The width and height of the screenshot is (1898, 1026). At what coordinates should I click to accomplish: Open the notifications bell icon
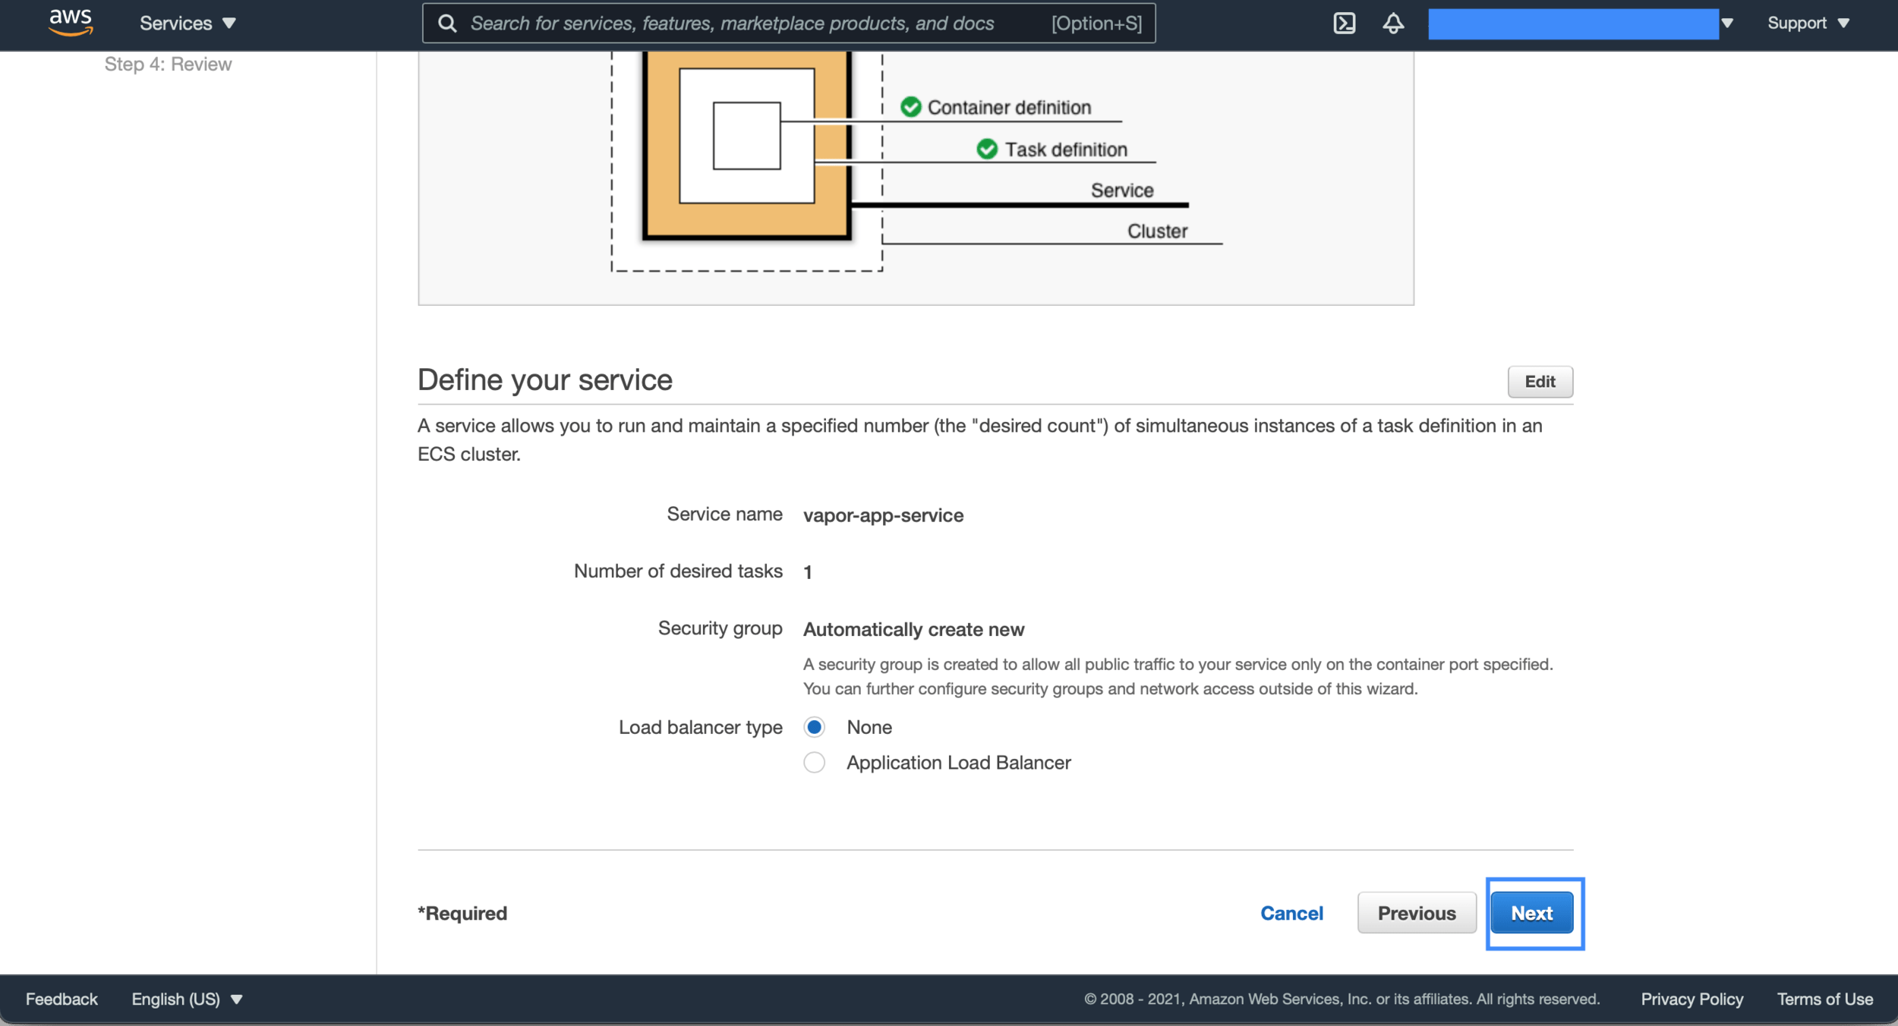coord(1392,23)
